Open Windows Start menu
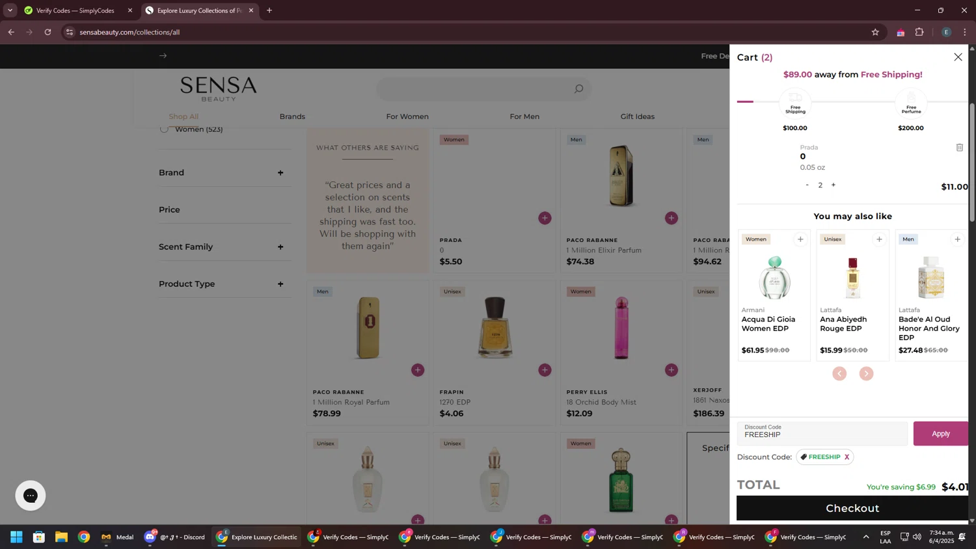Screen dimensions: 976x549 pyautogui.click(x=16, y=537)
